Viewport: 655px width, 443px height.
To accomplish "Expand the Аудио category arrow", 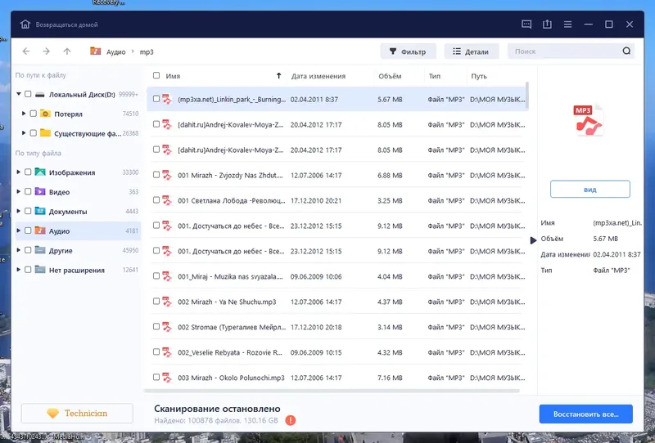I will point(18,230).
